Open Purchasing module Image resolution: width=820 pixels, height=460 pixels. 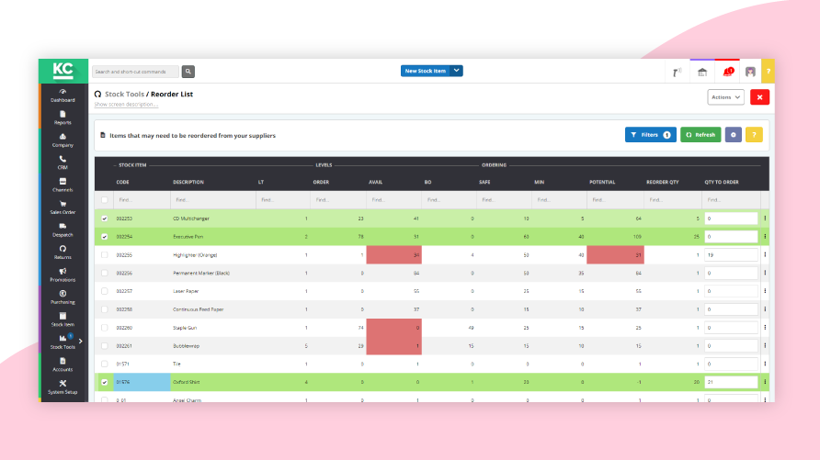(63, 297)
